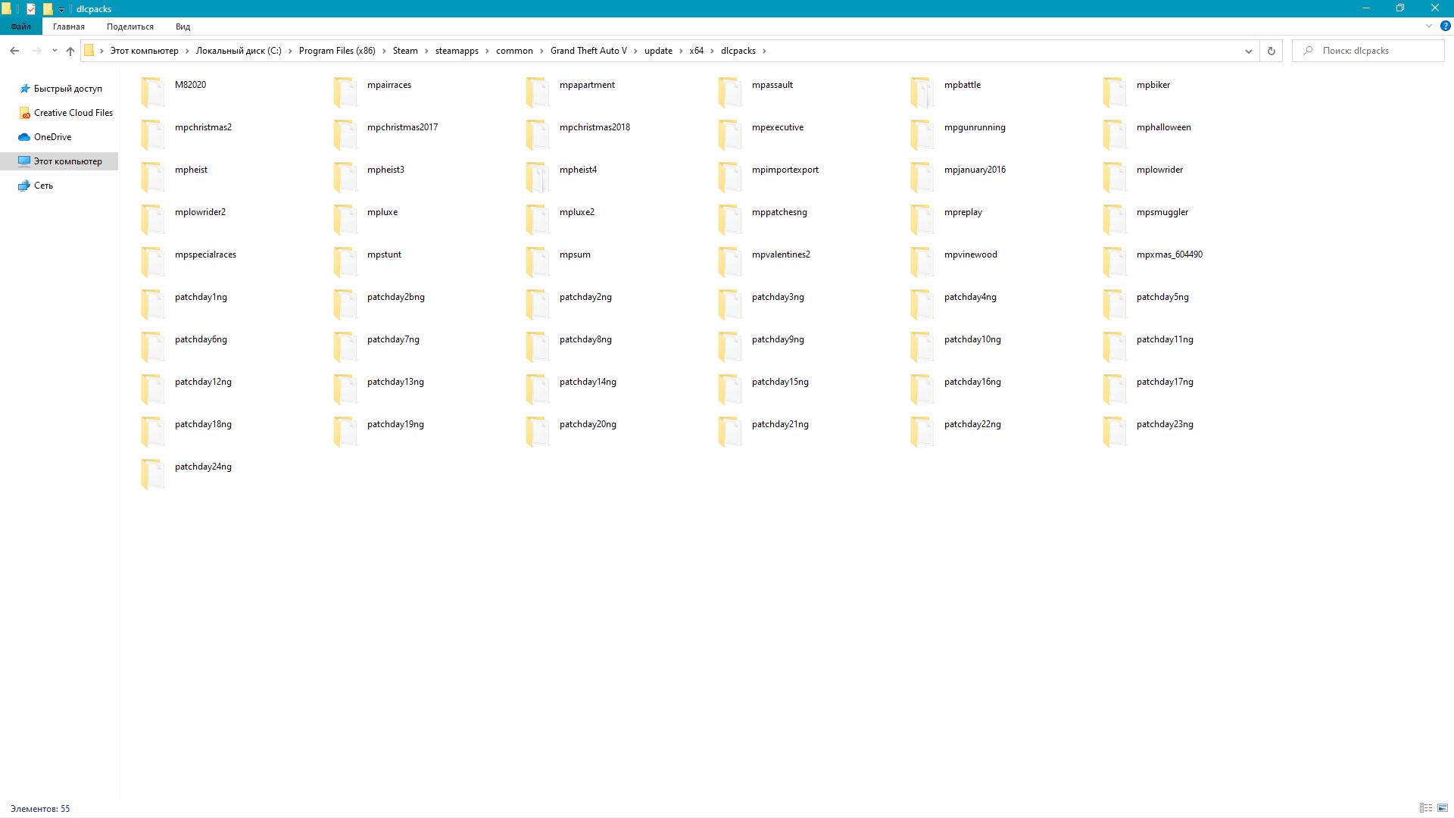
Task: Navigate to Grand Theft Auto V breadcrumb
Action: [588, 51]
